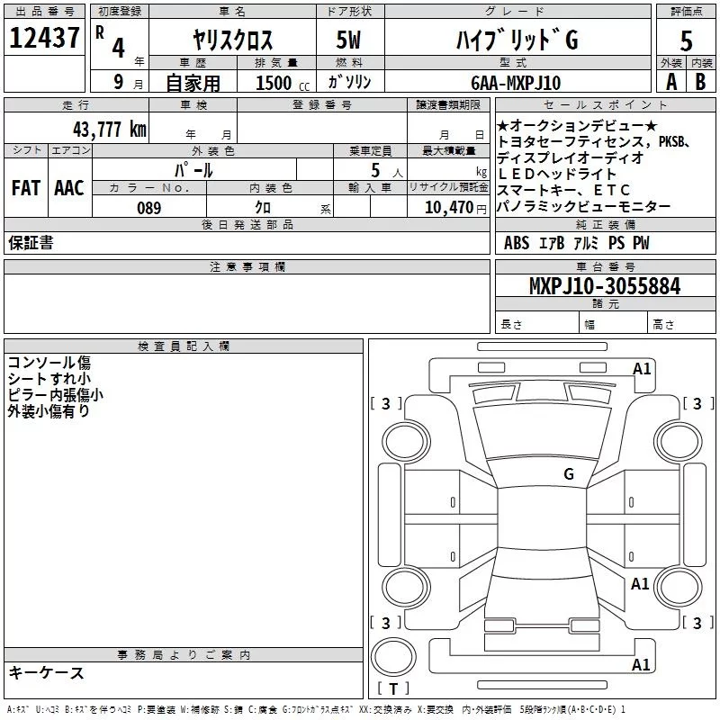Click 長さ dimension field
This screenshot has height=720, width=720.
(537, 324)
